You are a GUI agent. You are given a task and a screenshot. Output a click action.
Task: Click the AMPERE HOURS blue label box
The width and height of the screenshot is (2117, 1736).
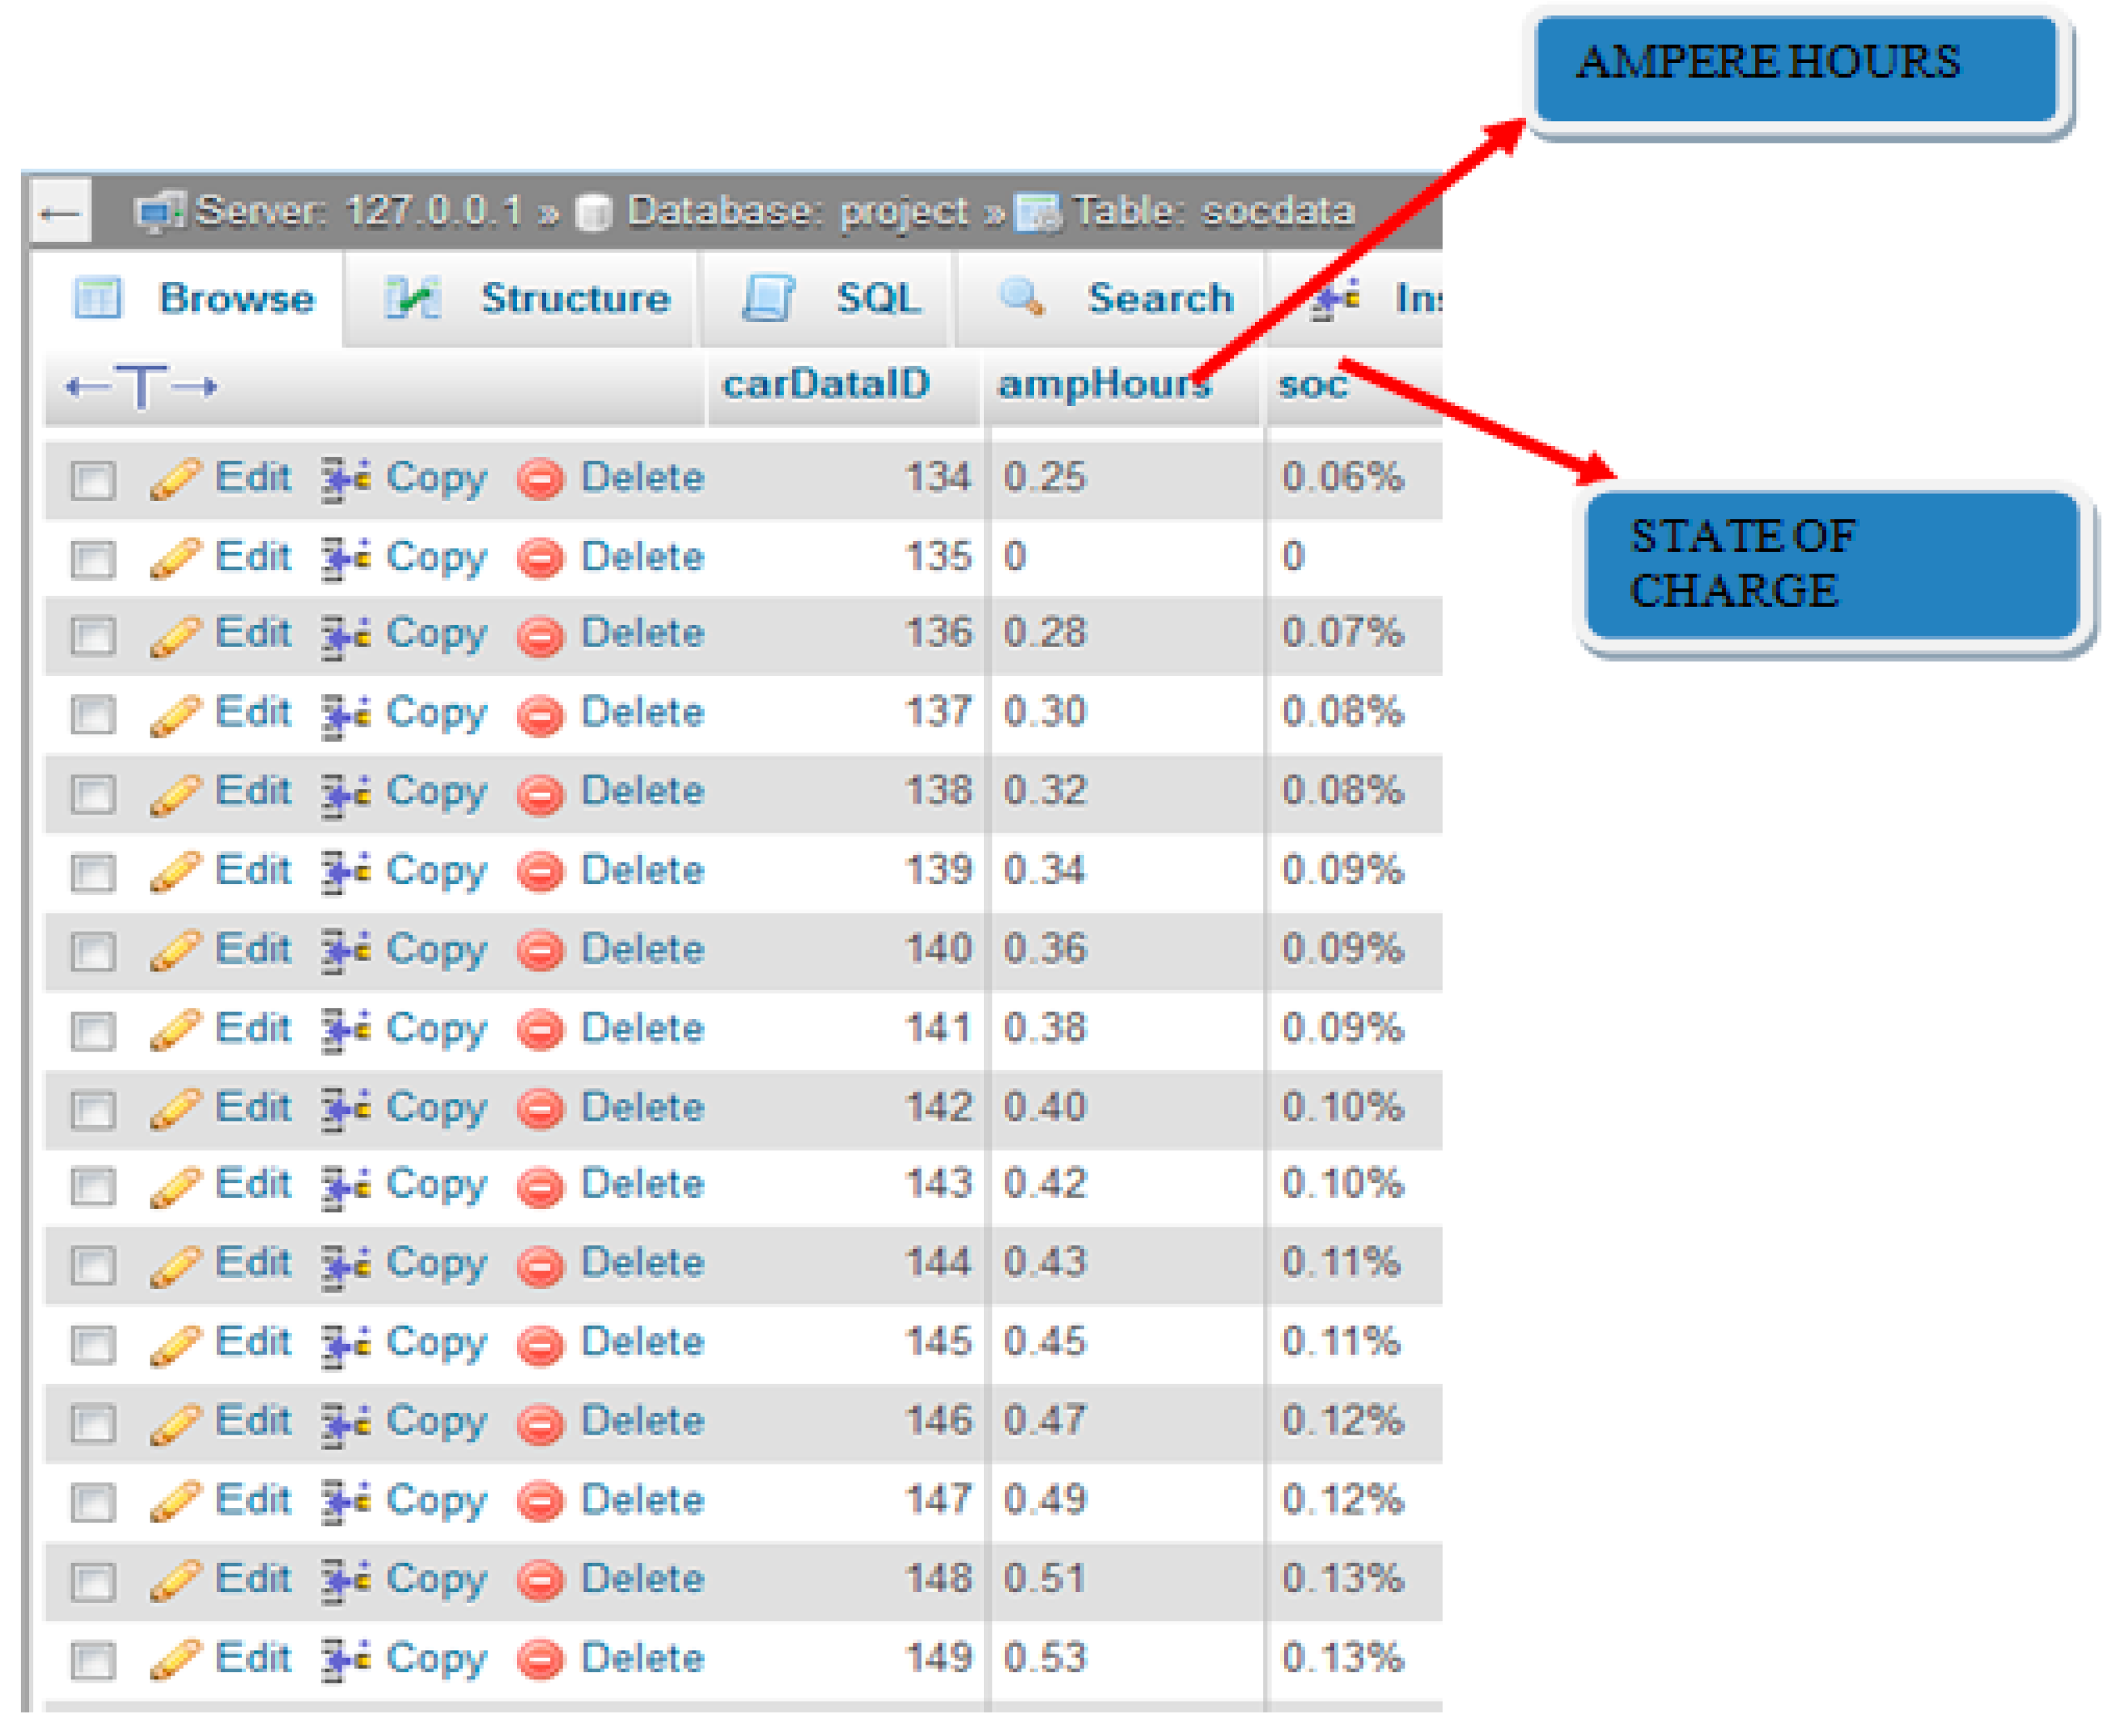(1796, 68)
